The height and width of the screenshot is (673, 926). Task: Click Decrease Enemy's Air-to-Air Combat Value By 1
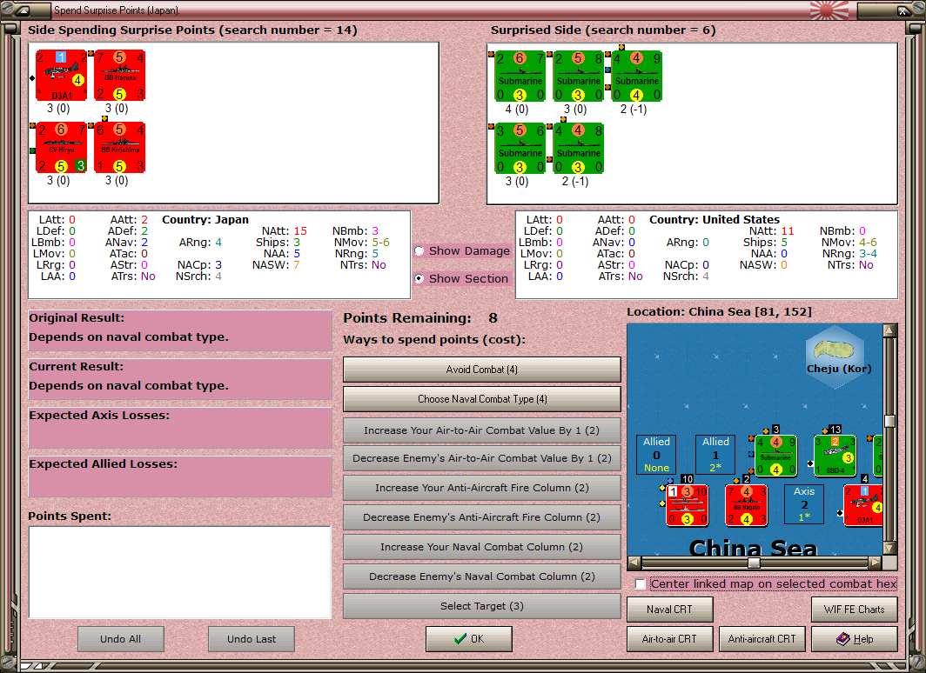click(x=482, y=458)
